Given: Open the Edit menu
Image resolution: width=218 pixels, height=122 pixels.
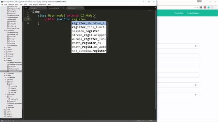Looking at the screenshot, I should tap(5, 4).
